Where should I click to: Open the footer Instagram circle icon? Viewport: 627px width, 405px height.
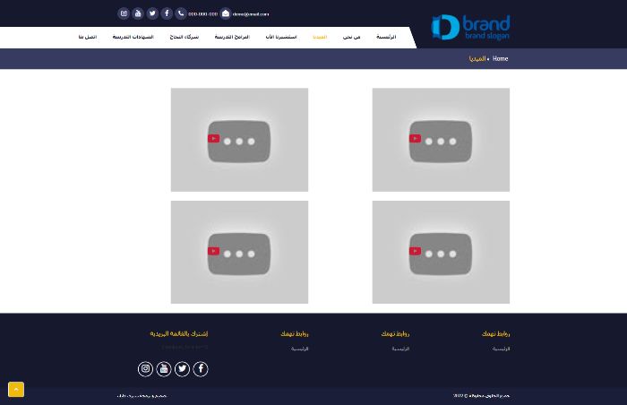click(145, 368)
